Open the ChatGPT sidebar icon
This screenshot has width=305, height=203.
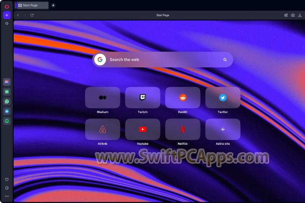pyautogui.click(x=7, y=92)
